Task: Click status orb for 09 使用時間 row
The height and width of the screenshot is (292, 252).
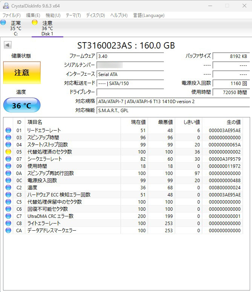Action: tap(8, 166)
